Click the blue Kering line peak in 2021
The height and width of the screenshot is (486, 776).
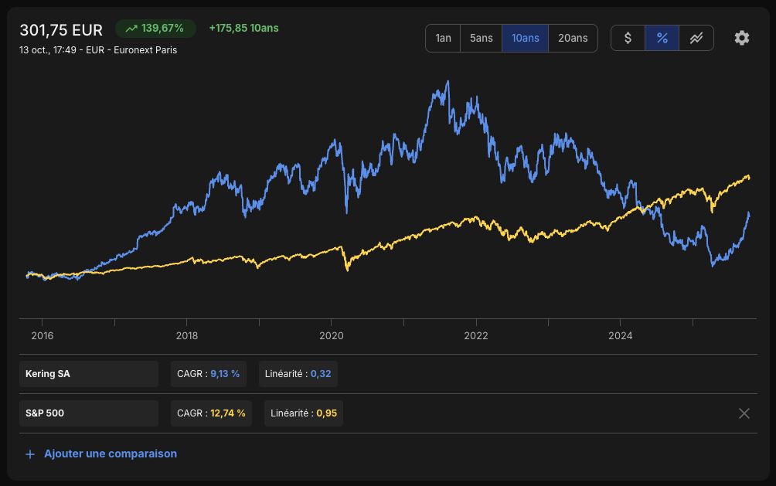point(448,83)
